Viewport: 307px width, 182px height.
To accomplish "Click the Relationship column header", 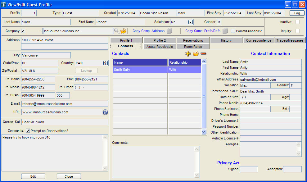I will coord(185,62).
